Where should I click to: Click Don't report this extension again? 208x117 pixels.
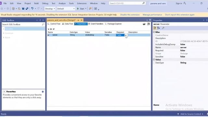pyautogui.click(x=180, y=15)
